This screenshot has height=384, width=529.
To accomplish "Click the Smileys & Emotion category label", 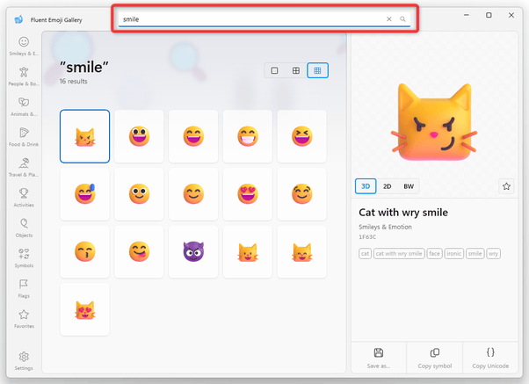I will tap(385, 227).
